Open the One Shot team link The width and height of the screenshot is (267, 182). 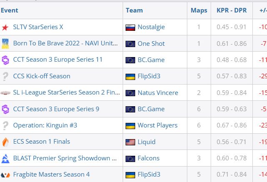pos(151,43)
